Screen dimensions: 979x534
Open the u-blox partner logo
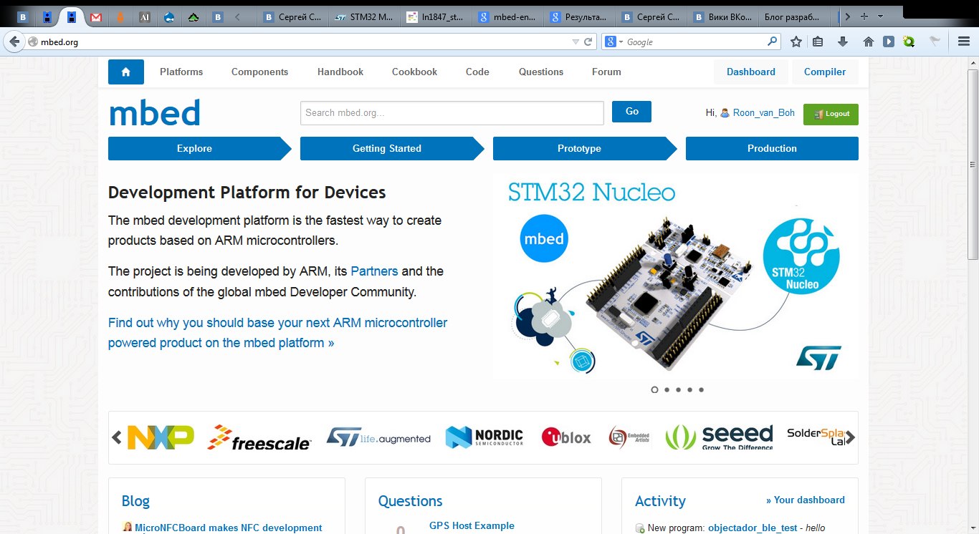coord(566,437)
